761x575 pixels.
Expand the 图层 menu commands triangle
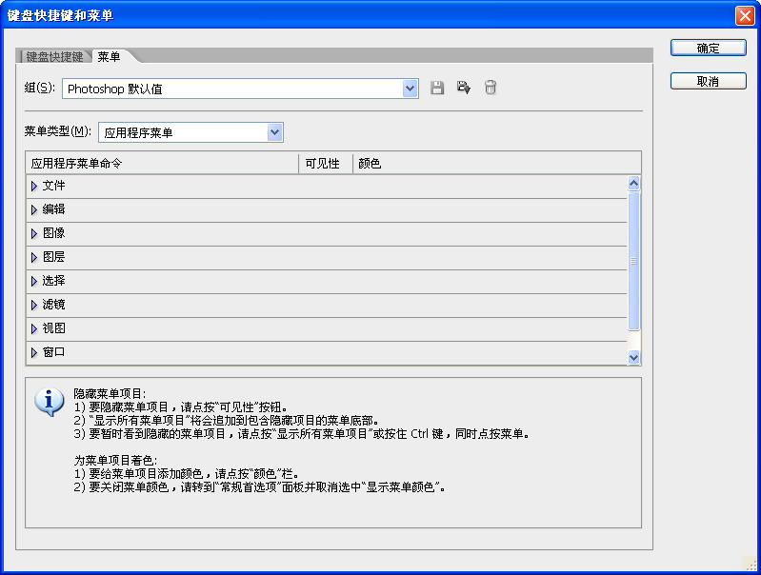coord(34,257)
